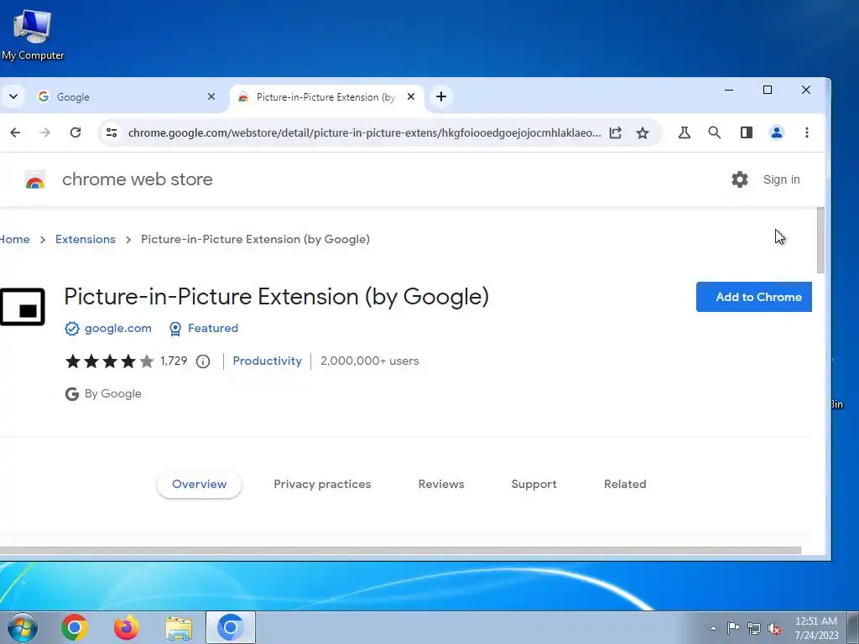Click the verified publisher badge icon
Screen dimensions: 859x644
pos(72,329)
